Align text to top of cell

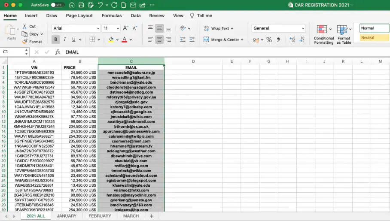click(x=150, y=28)
